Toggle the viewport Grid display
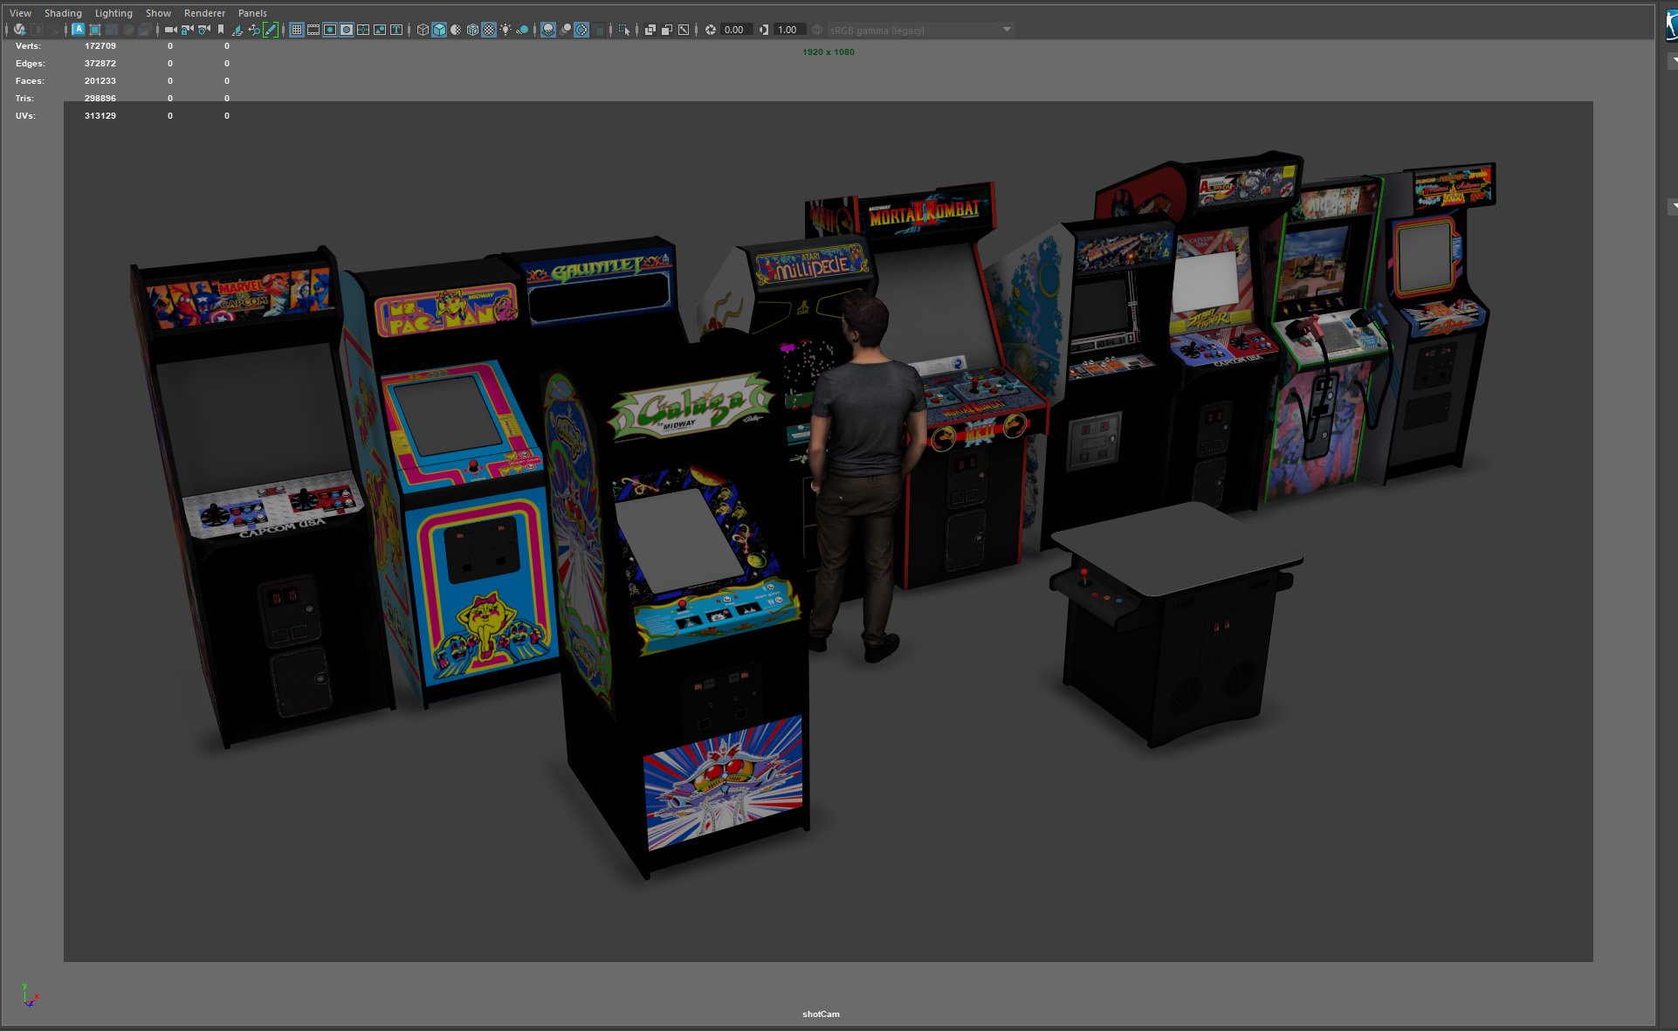This screenshot has height=1031, width=1678. pos(296,30)
